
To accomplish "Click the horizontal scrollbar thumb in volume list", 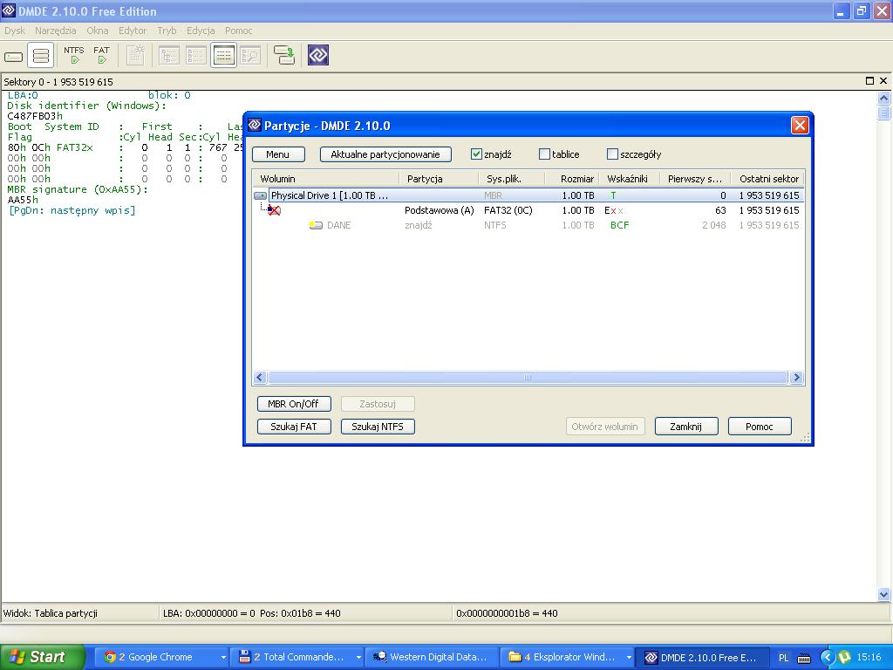I will tap(528, 377).
